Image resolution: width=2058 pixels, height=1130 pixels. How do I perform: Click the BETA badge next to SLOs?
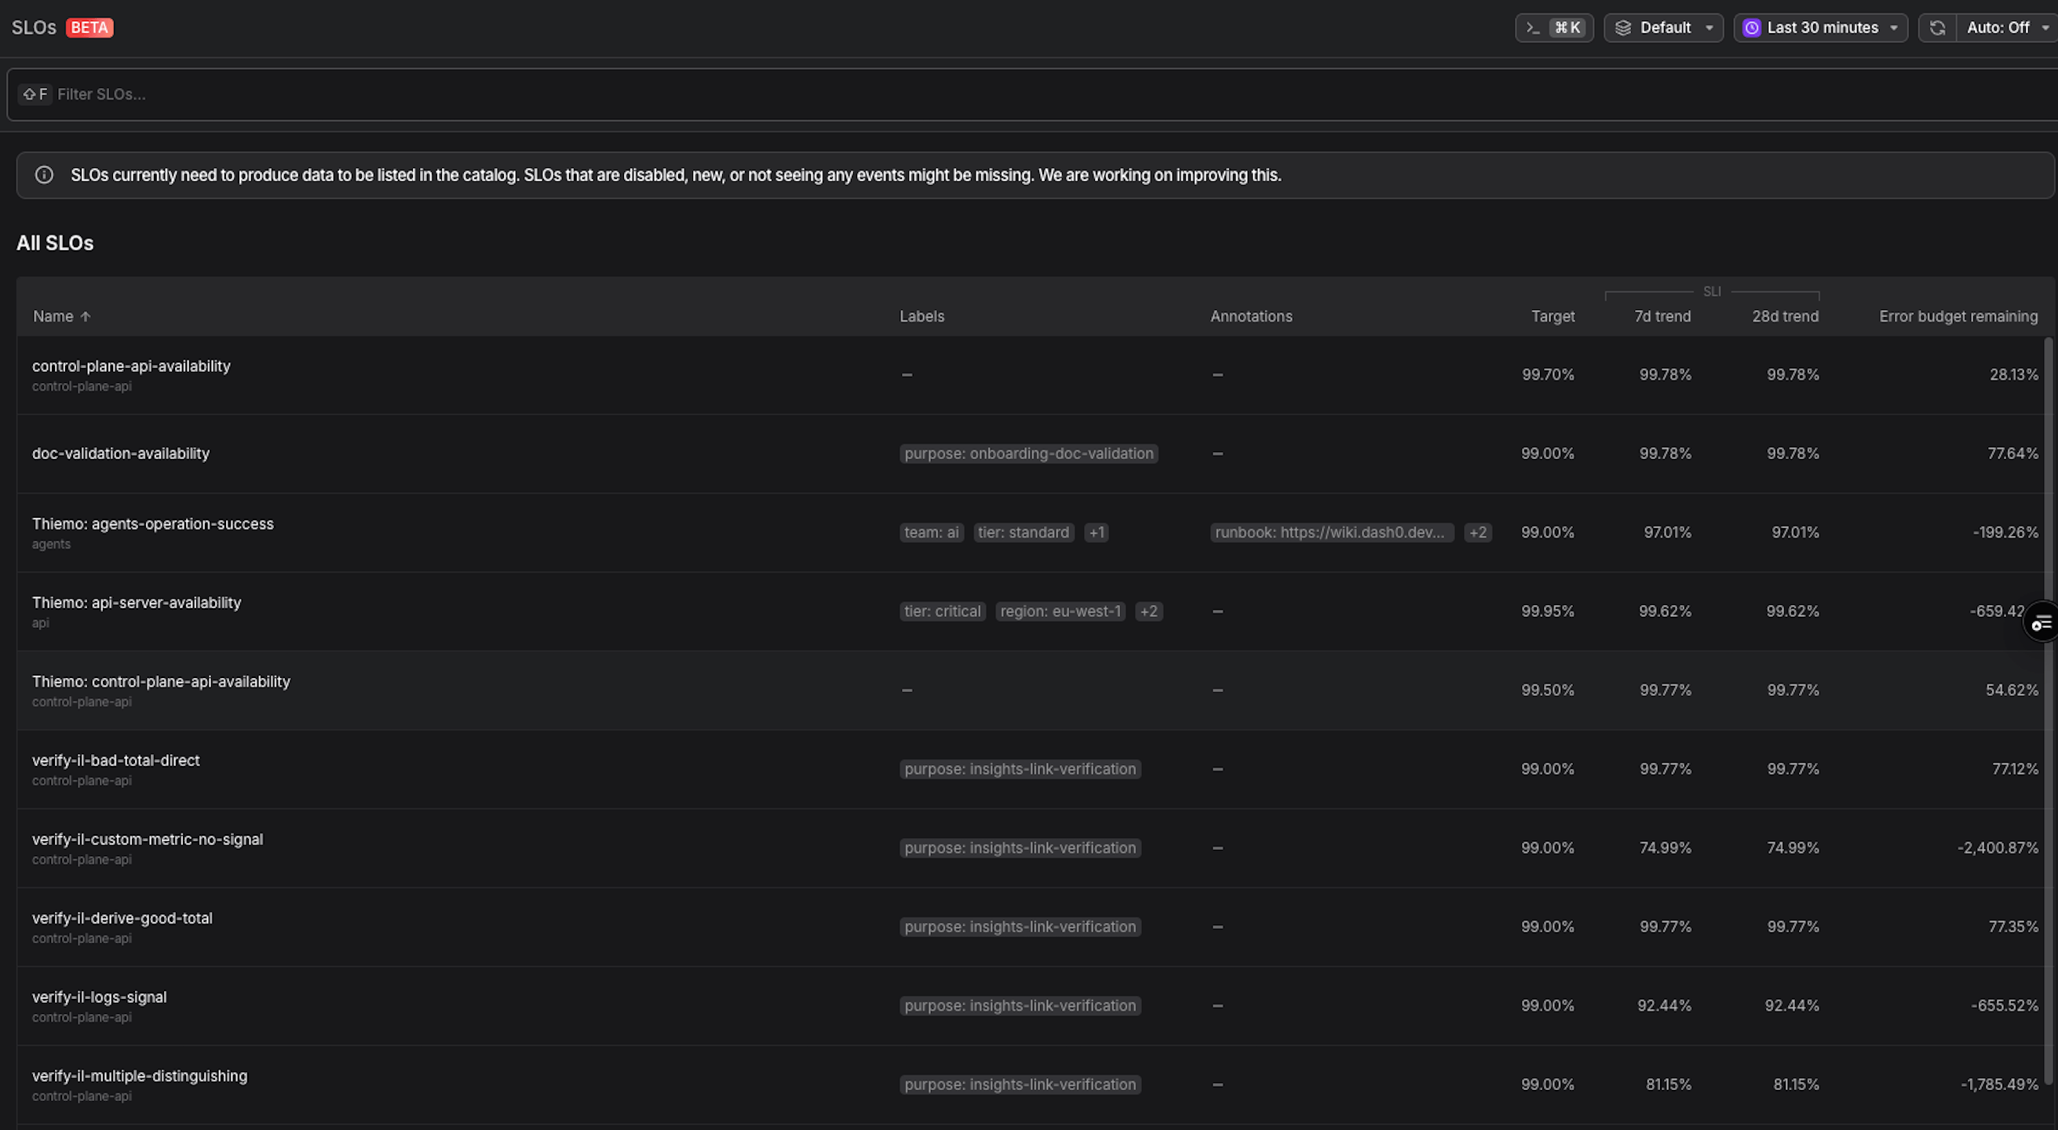pyautogui.click(x=89, y=28)
